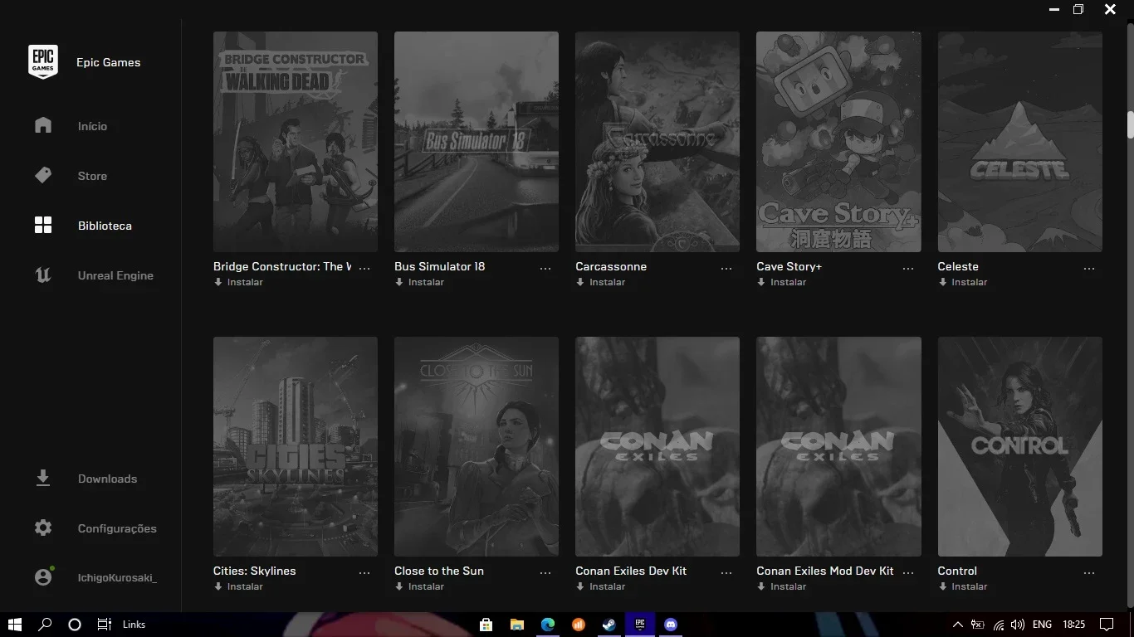Open options menu for Cave Story+
This screenshot has width=1134, height=637.
[x=908, y=269]
